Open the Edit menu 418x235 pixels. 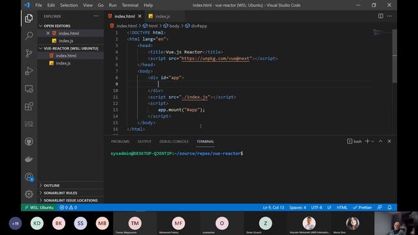(51, 5)
